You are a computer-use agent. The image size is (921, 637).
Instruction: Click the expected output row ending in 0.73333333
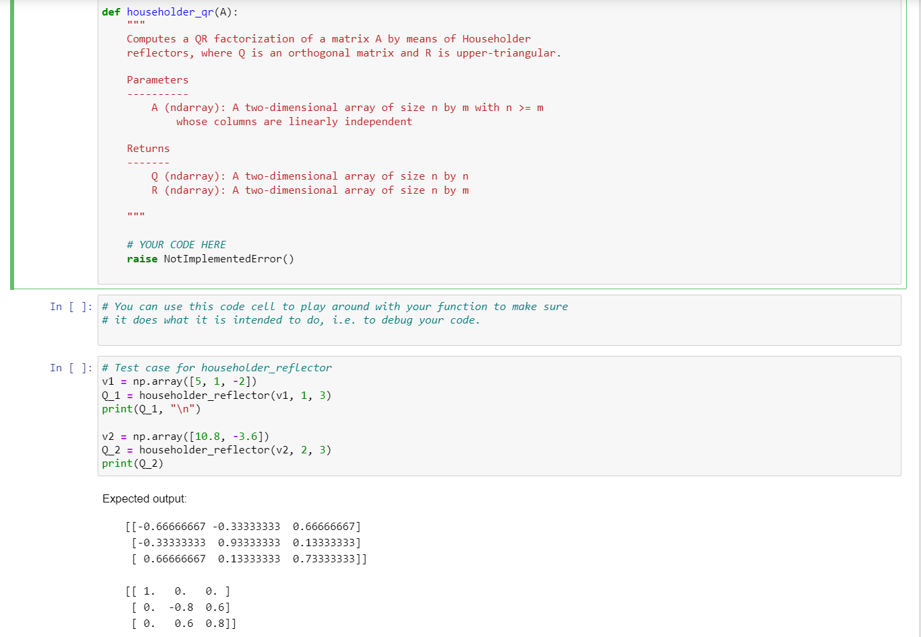pyautogui.click(x=250, y=559)
